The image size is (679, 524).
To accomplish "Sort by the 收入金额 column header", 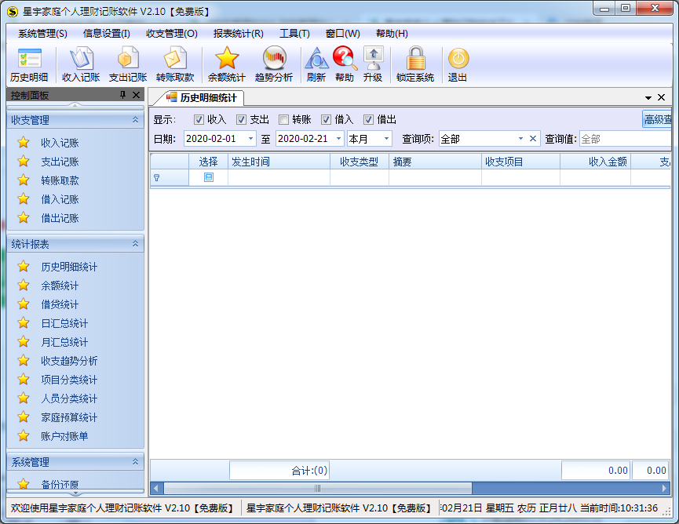I will pyautogui.click(x=595, y=162).
